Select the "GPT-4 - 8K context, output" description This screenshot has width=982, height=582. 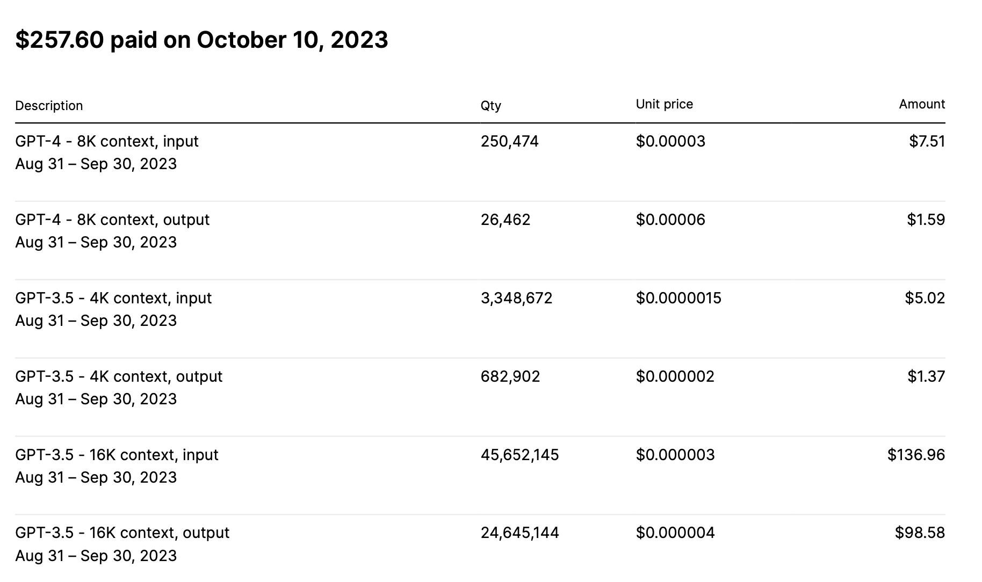(112, 220)
